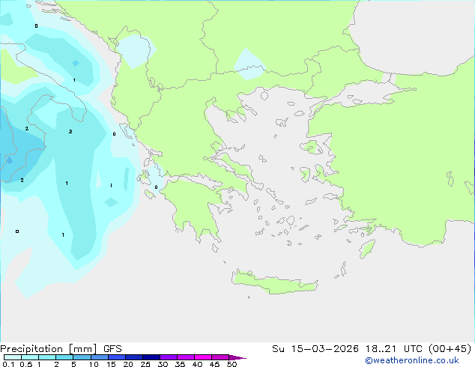Click the '35' legend scale label
The height and width of the screenshot is (367, 475).
(180, 364)
